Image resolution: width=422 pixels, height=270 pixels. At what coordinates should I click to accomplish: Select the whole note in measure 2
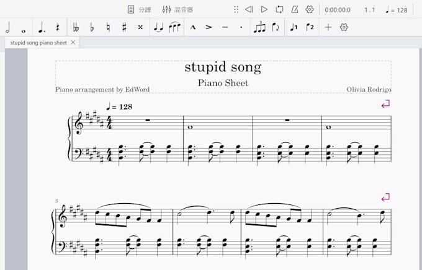pos(190,127)
